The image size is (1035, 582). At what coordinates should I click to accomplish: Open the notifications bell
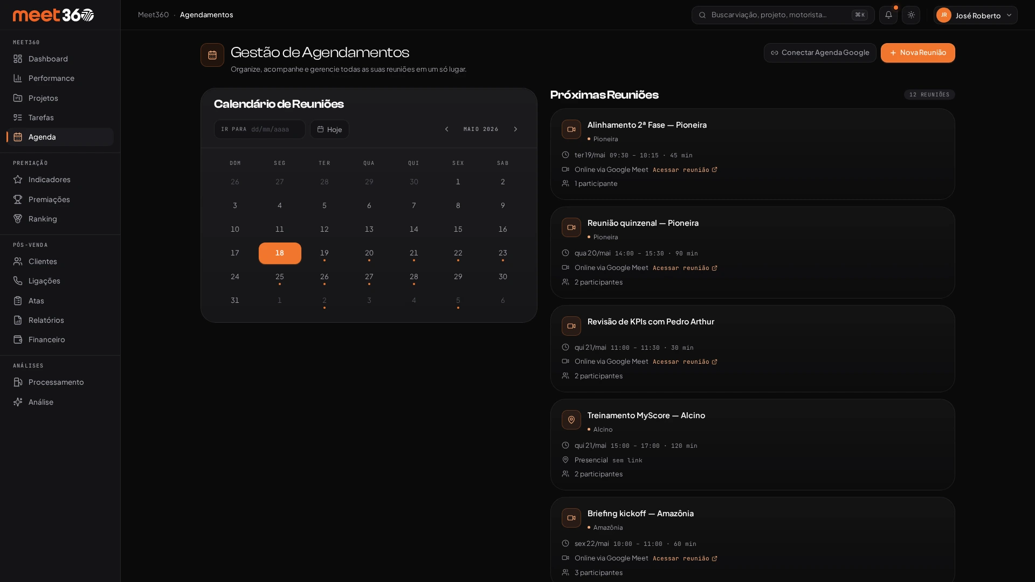888,15
